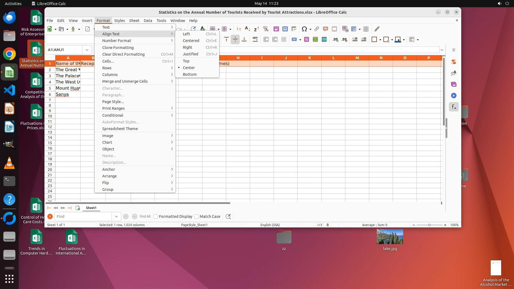Click the Insert Image toolbar icon
Image resolution: width=514 pixels, height=289 pixels.
pyautogui.click(x=276, y=29)
